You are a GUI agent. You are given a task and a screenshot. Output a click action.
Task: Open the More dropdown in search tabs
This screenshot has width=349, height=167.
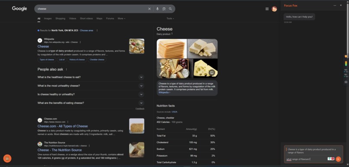[121, 19]
